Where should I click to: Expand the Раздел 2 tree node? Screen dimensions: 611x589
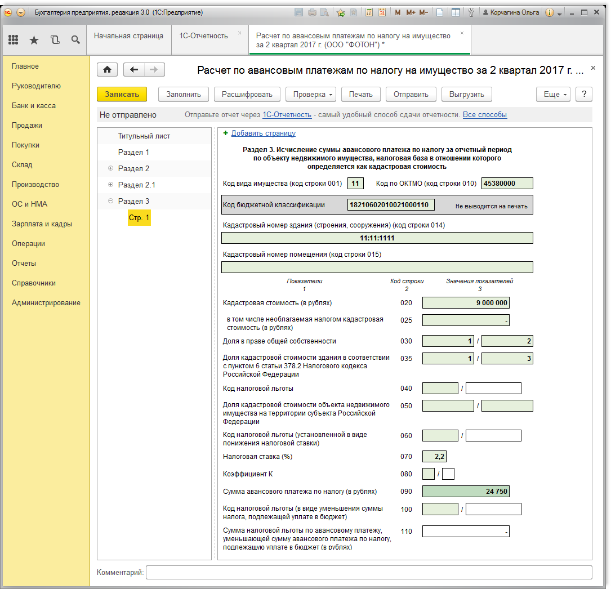[110, 168]
